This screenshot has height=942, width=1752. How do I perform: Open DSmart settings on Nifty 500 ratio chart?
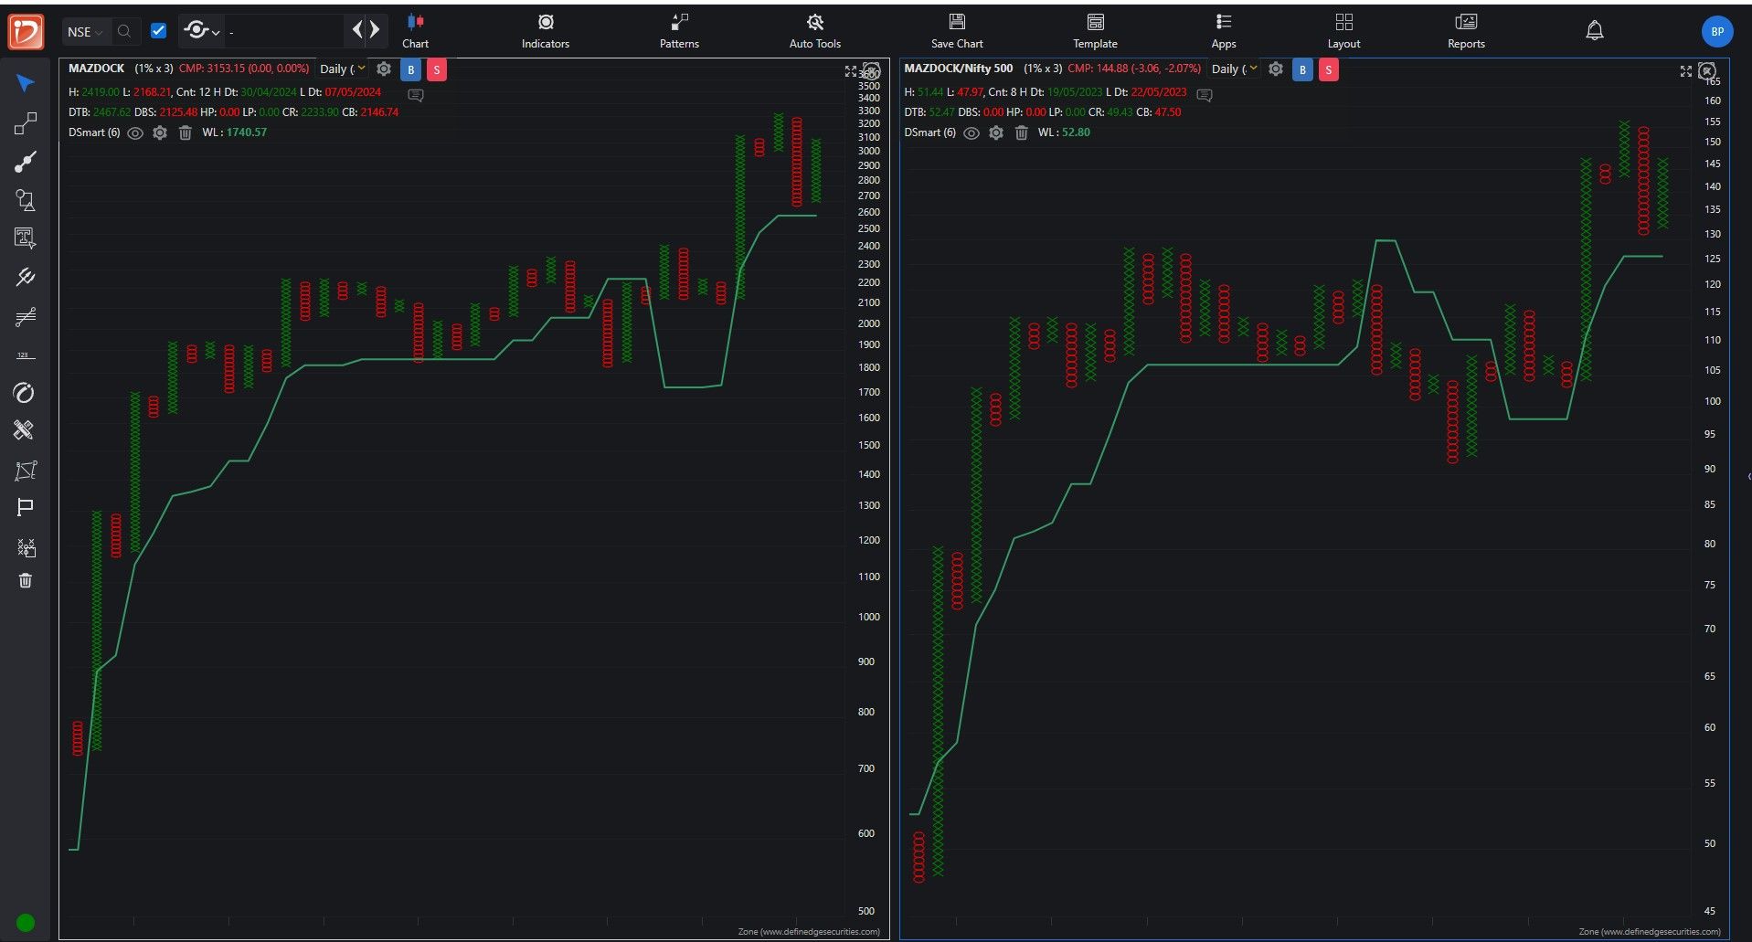coord(996,132)
